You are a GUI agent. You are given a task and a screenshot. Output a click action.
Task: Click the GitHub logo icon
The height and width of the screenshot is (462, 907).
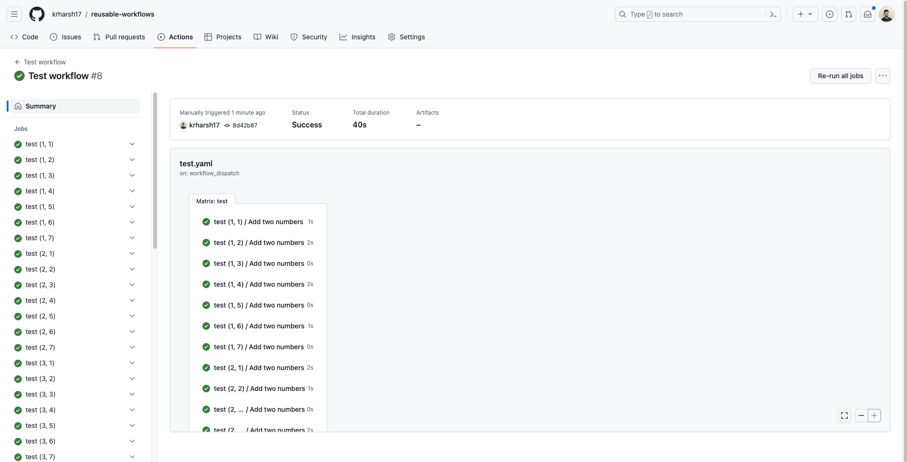[37, 14]
